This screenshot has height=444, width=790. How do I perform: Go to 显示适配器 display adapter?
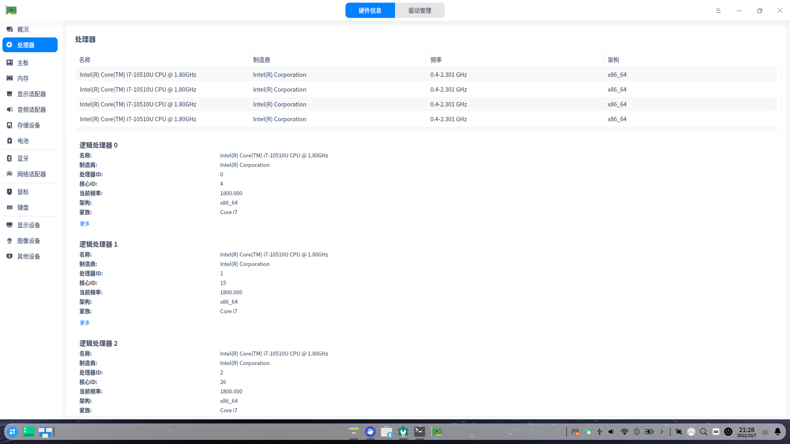click(30, 94)
